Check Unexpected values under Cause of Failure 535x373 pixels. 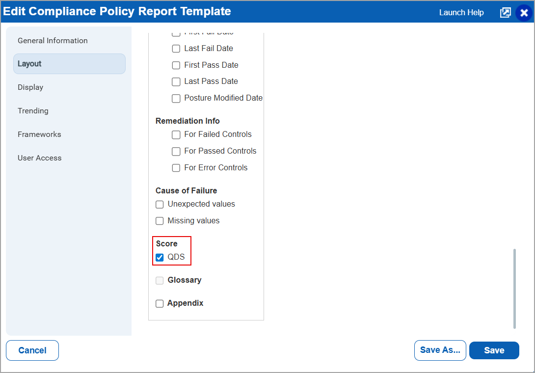[x=160, y=204]
